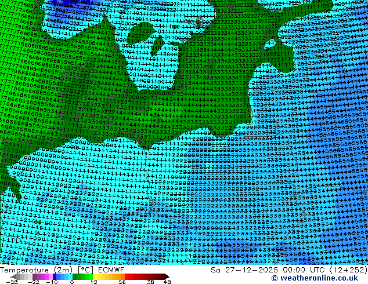Image resolution: width=368 pixels, height=284 pixels.
Task: Click the 'Temperature (2m) [°C] ECMWF' title
Action: 62,270
